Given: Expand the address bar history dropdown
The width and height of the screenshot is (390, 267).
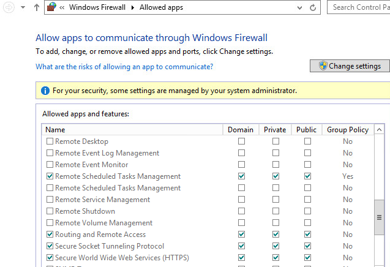Looking at the screenshot, I should pos(300,8).
